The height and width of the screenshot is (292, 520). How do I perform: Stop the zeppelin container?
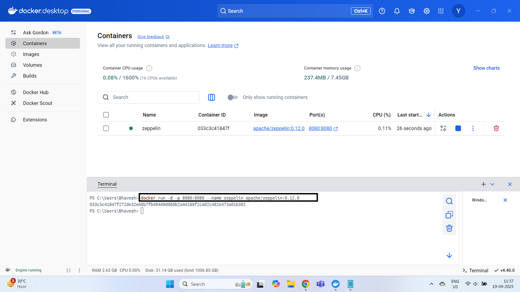point(458,128)
